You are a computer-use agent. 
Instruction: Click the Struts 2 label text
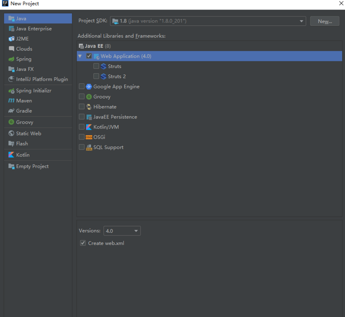117,76
